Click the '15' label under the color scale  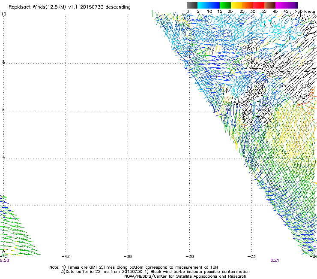click(x=220, y=12)
